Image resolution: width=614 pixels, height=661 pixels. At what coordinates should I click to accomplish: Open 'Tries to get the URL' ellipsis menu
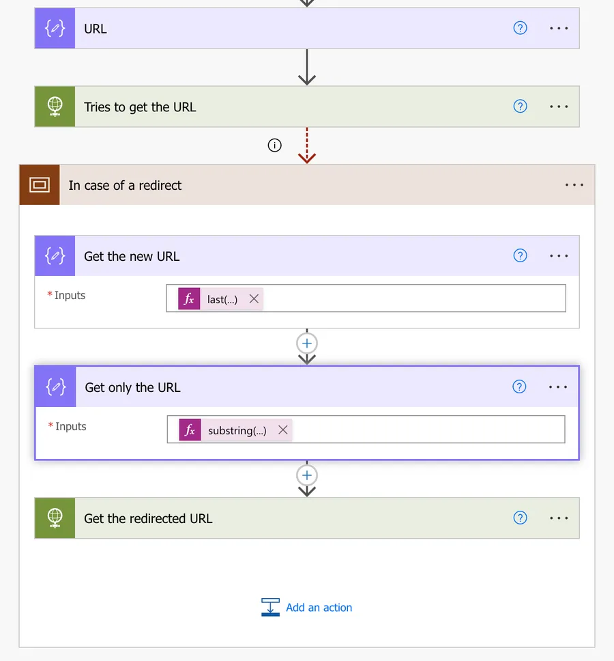click(559, 107)
